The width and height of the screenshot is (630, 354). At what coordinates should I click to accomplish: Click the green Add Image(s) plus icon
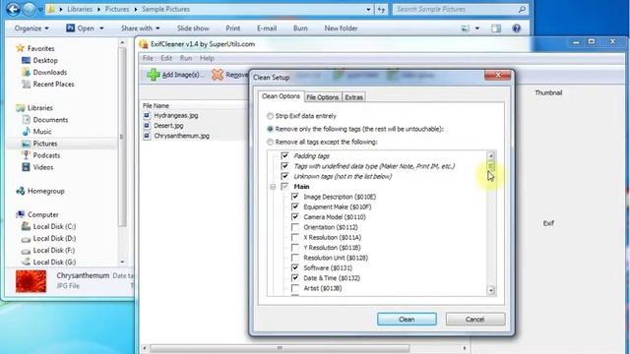click(x=154, y=75)
